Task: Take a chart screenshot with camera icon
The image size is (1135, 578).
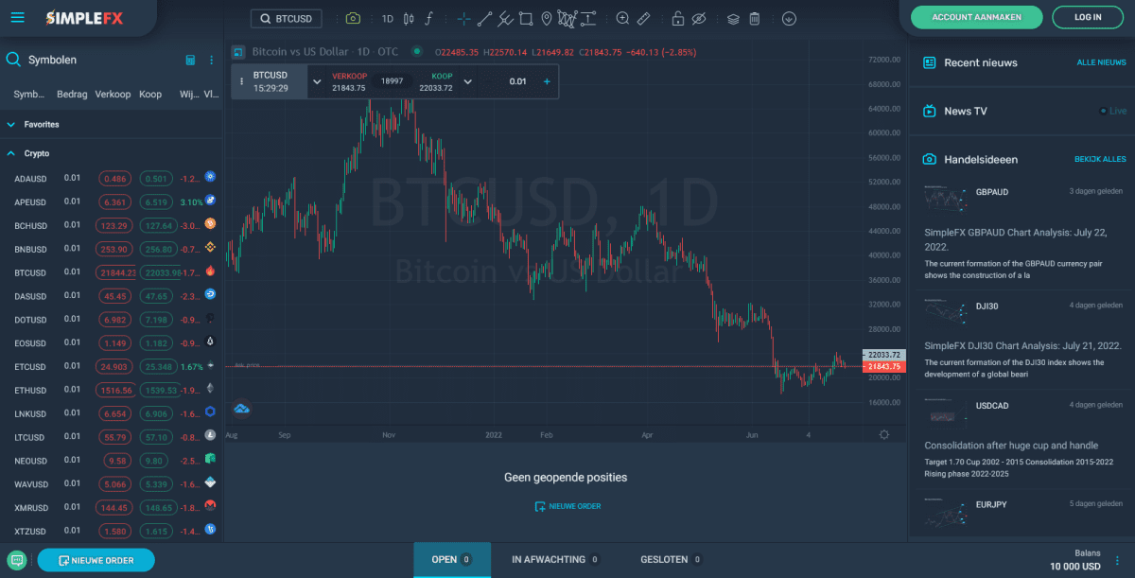Action: click(x=353, y=18)
